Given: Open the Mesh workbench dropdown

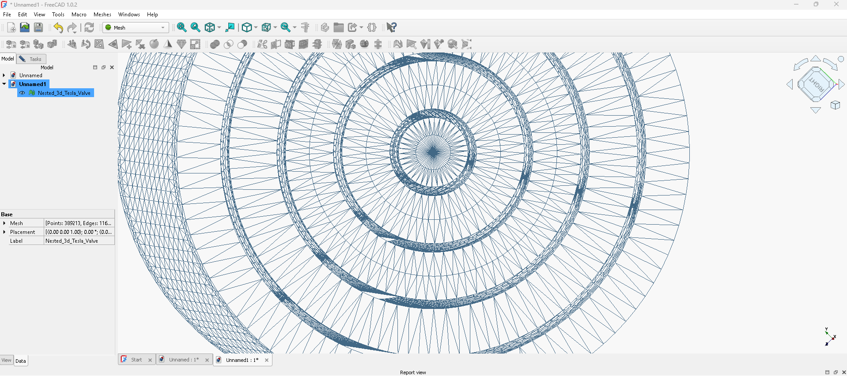Looking at the screenshot, I should (136, 27).
